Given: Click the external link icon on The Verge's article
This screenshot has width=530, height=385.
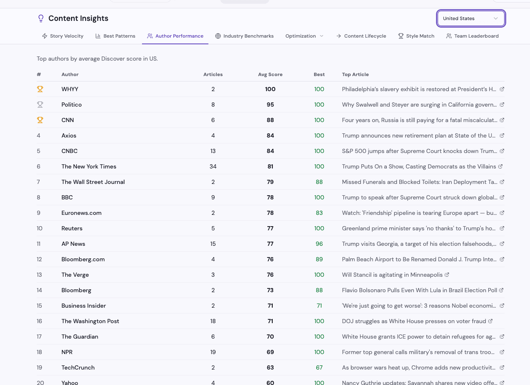Looking at the screenshot, I should pyautogui.click(x=447, y=275).
